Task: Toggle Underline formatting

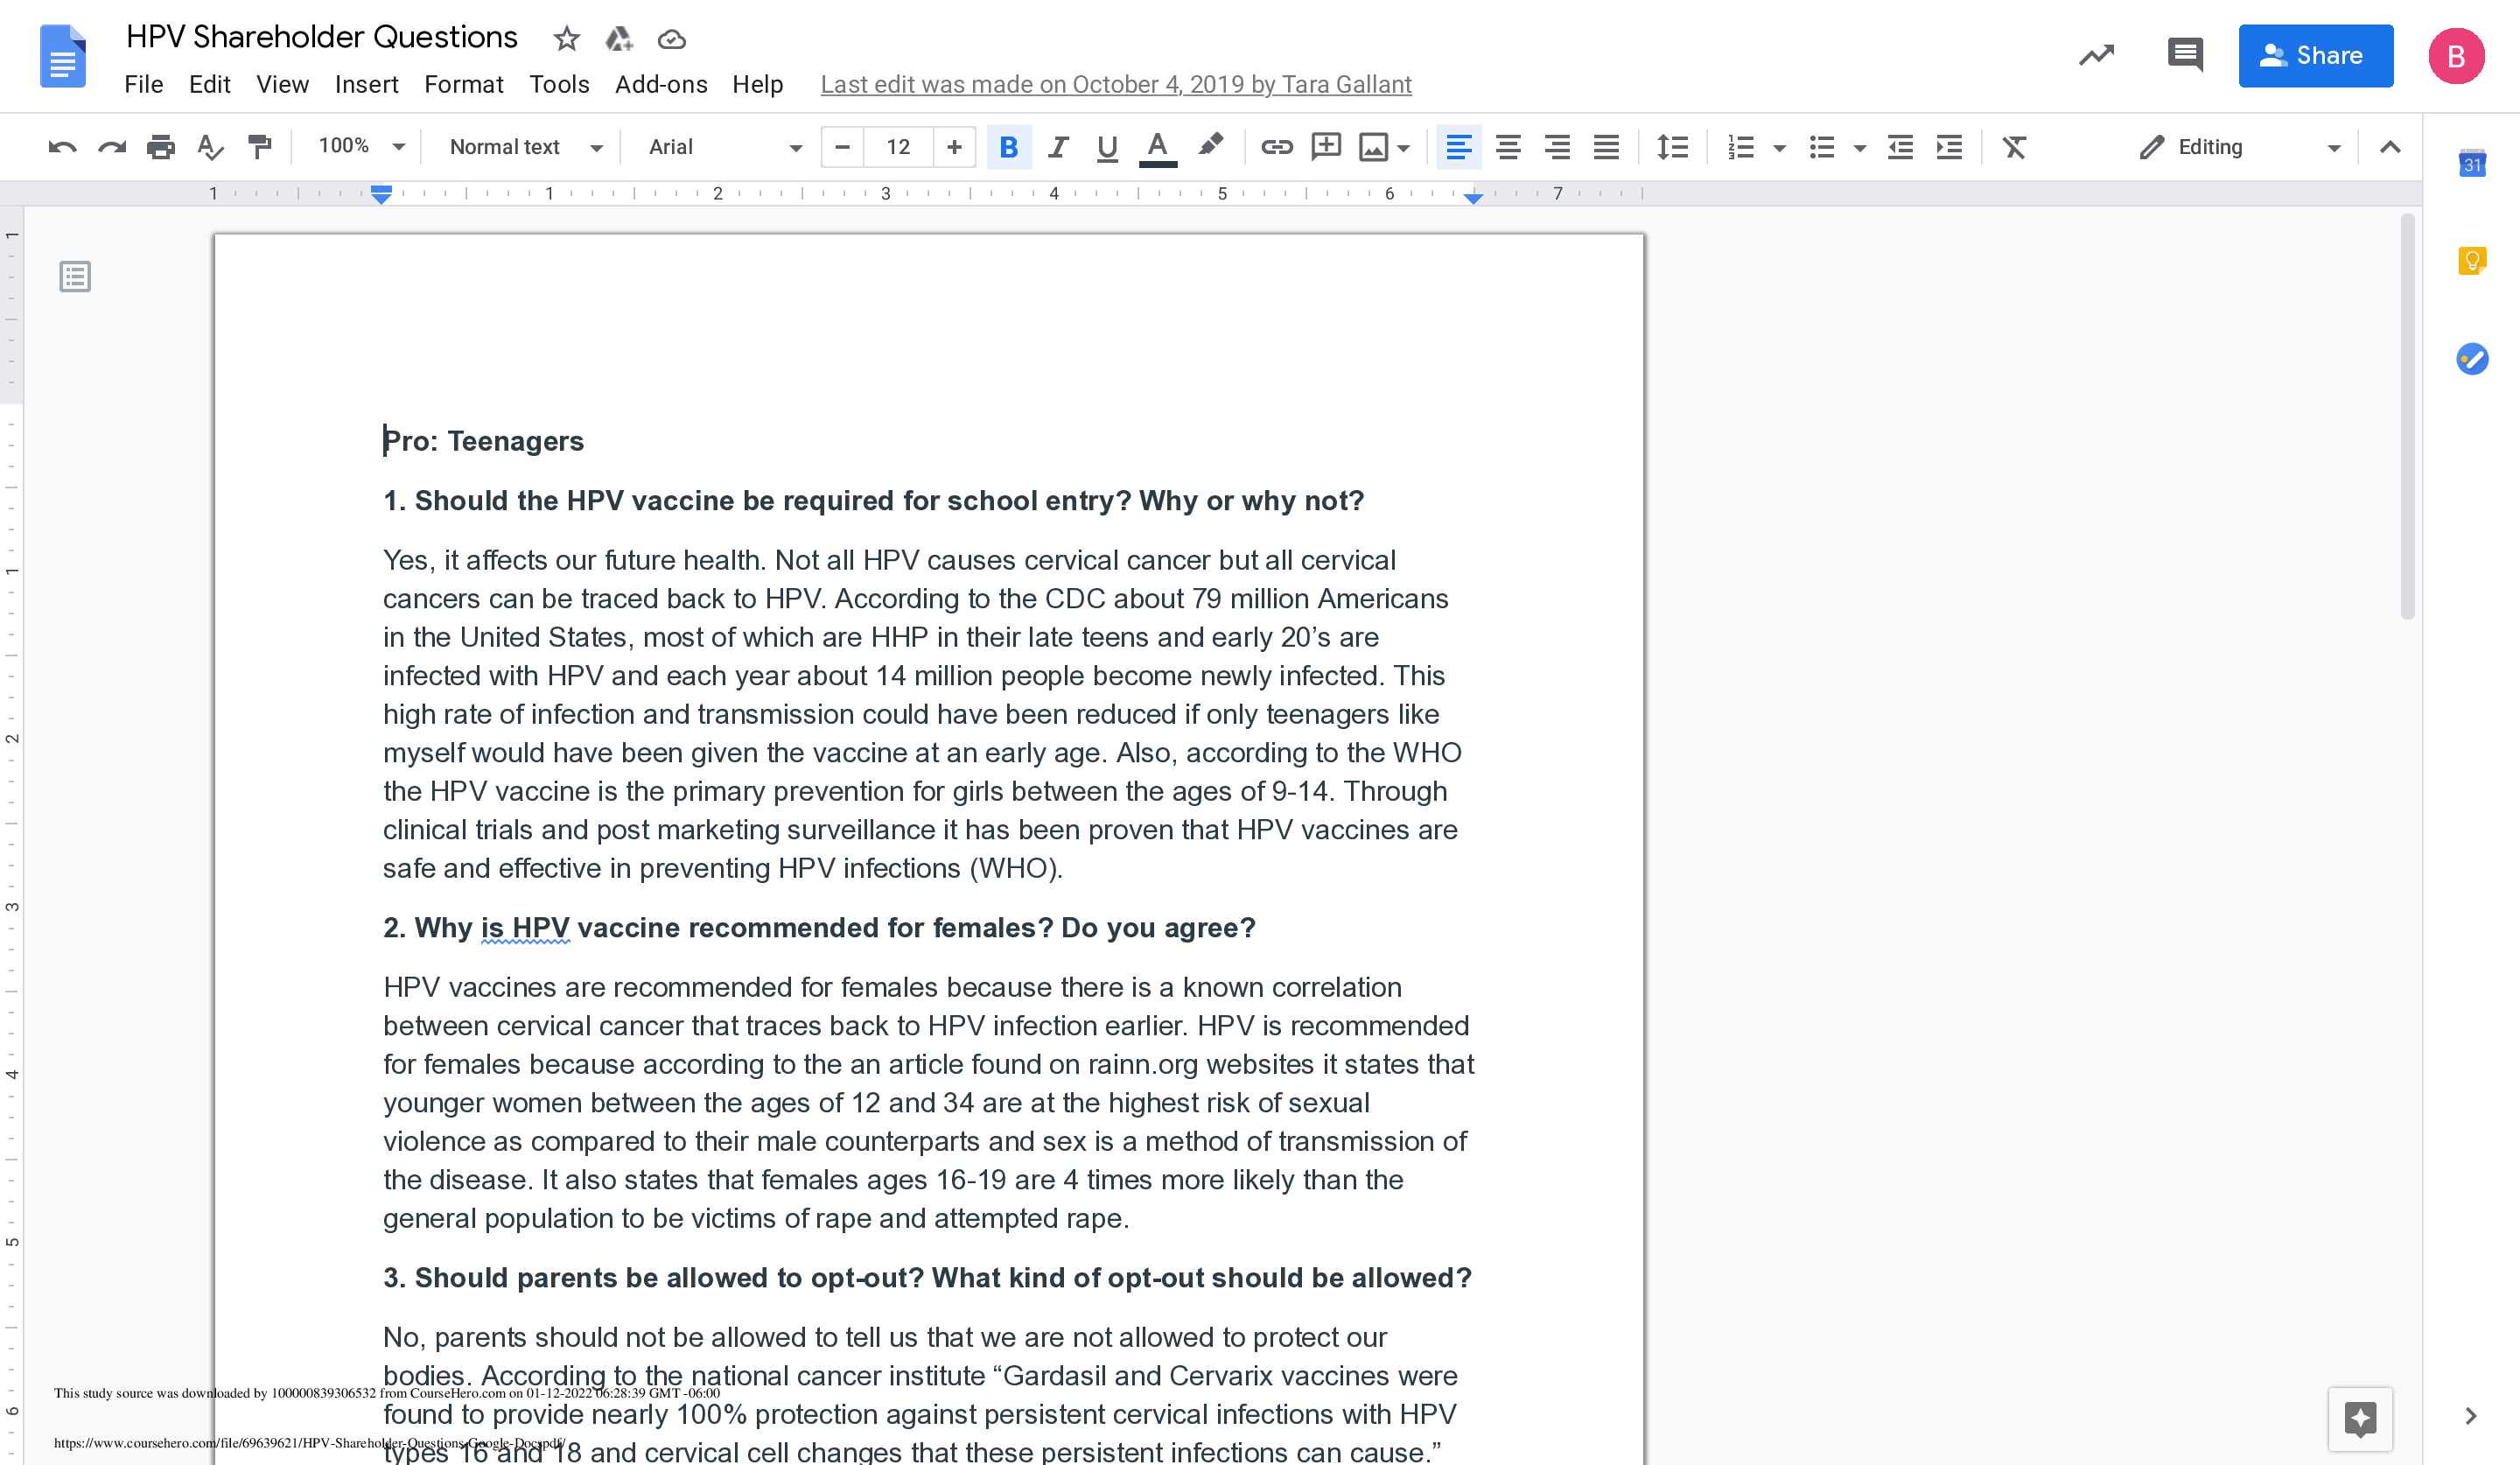Action: pos(1106,147)
